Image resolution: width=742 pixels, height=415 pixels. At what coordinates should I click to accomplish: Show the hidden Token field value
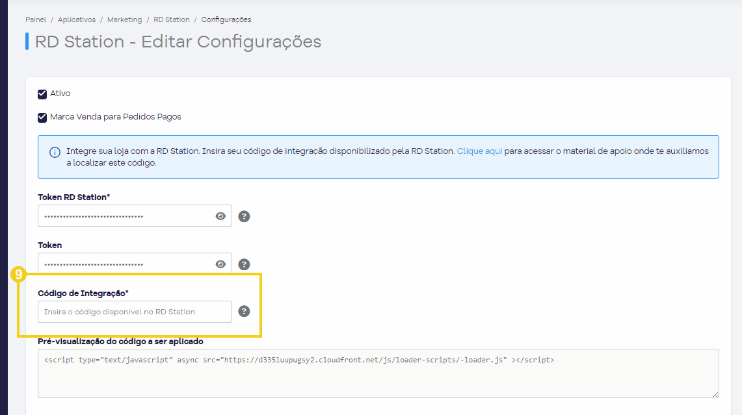tap(220, 264)
